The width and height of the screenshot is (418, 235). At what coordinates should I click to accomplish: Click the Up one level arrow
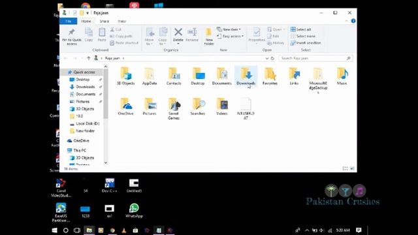pyautogui.click(x=89, y=58)
